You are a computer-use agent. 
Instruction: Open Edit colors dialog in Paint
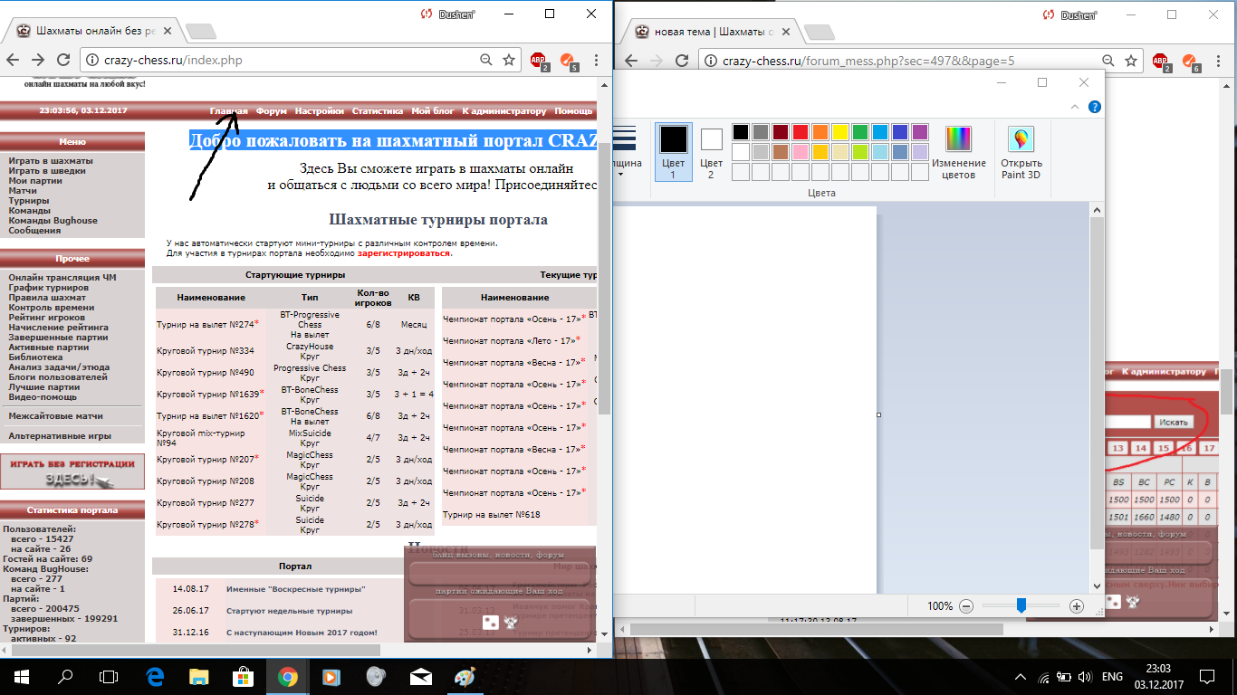[958, 152]
